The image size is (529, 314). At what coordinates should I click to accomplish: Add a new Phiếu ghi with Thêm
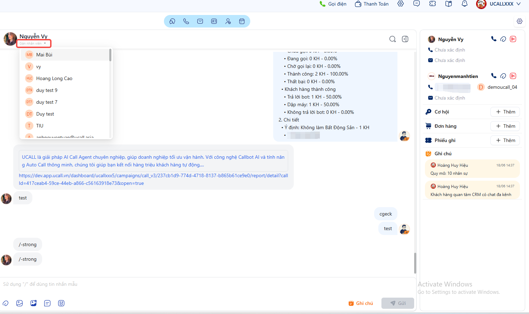(505, 140)
